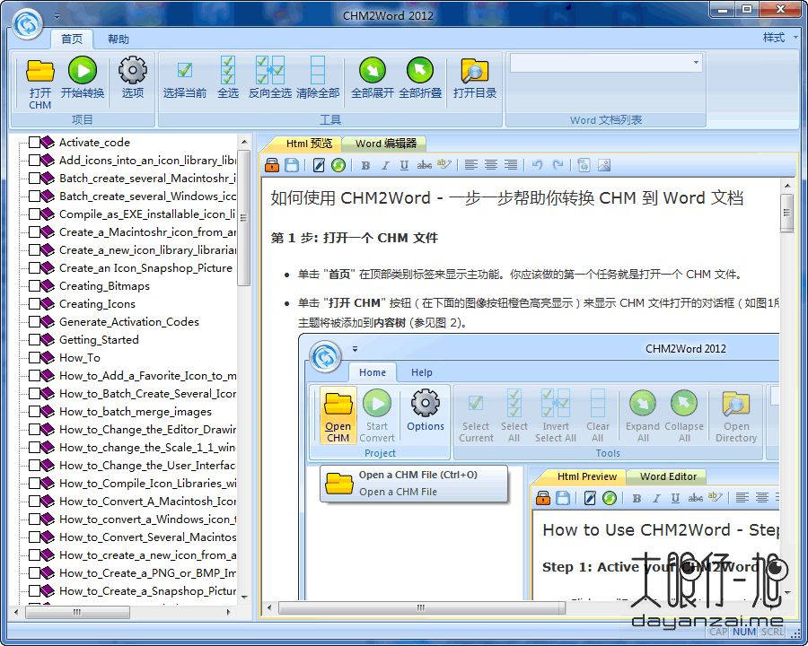Select the Generate_Activation_Codes checkbox
The height and width of the screenshot is (646, 808).
click(x=34, y=322)
